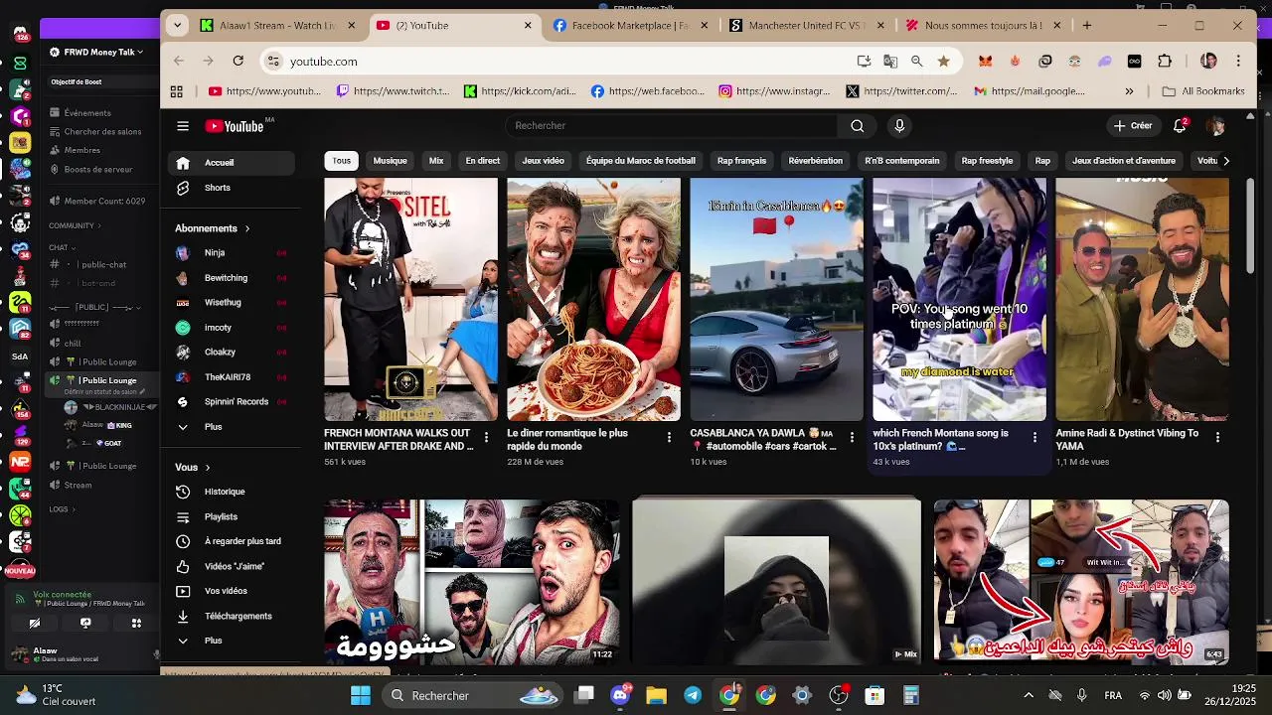Reload the page in Chrome
Viewport: 1272px width, 715px height.
pos(238,62)
